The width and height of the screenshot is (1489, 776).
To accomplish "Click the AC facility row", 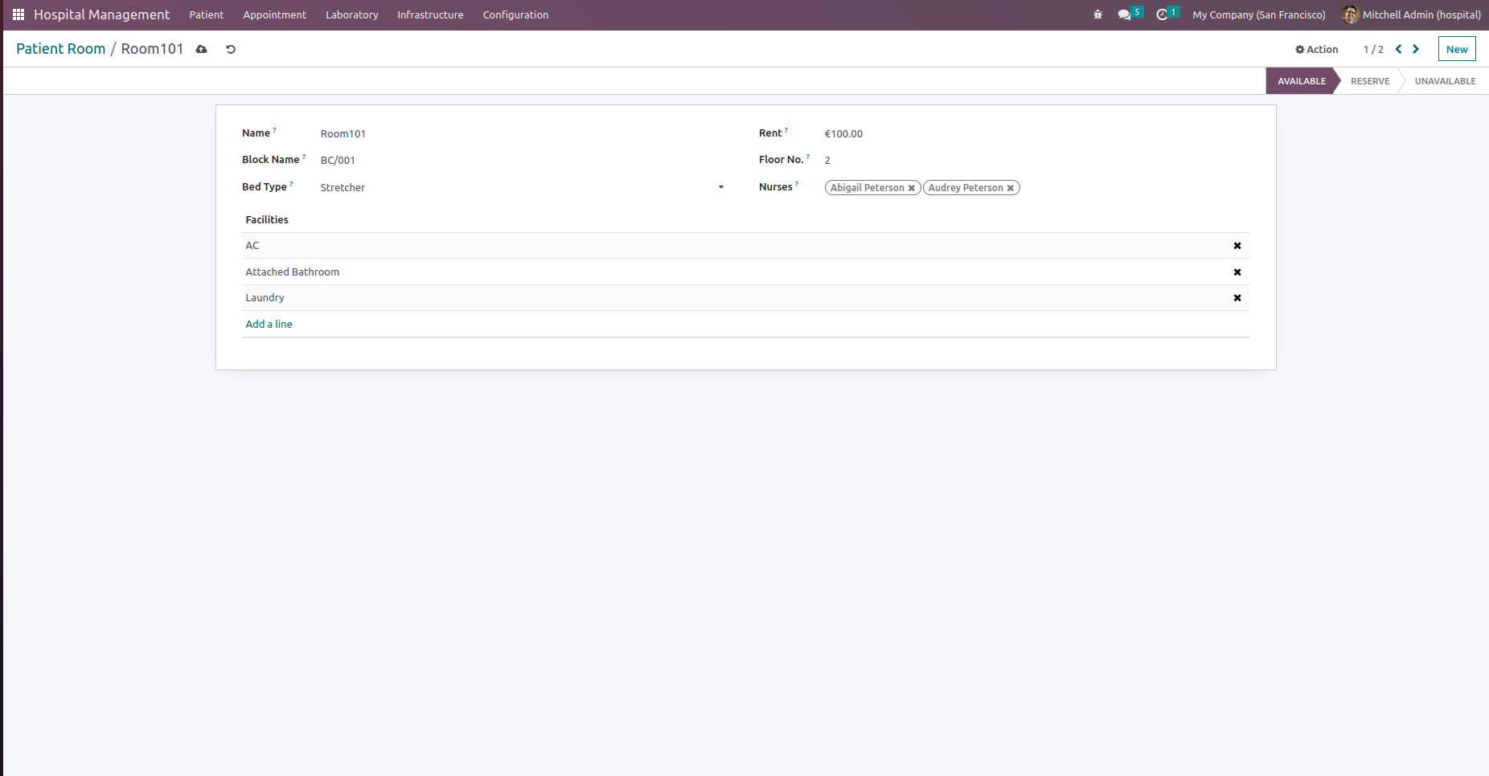I will coord(746,246).
